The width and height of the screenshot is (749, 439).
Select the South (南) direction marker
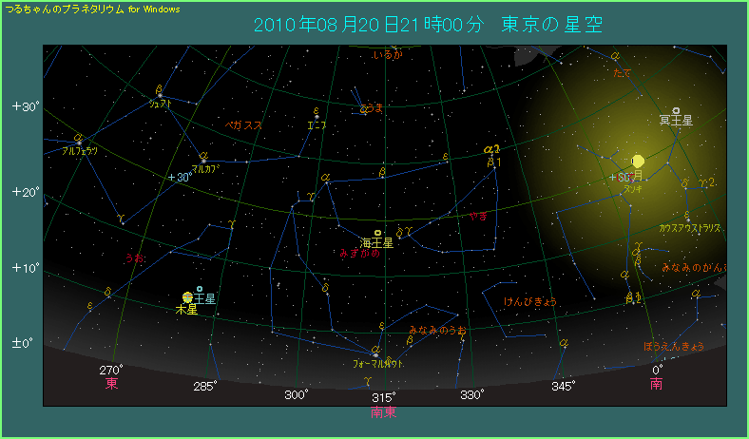657,385
